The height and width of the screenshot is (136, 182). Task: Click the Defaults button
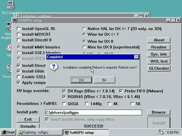[28, 126]
